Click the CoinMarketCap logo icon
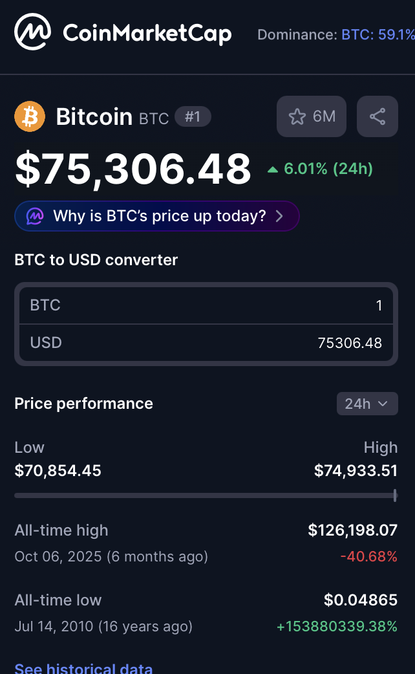Image resolution: width=415 pixels, height=674 pixels. click(x=33, y=32)
